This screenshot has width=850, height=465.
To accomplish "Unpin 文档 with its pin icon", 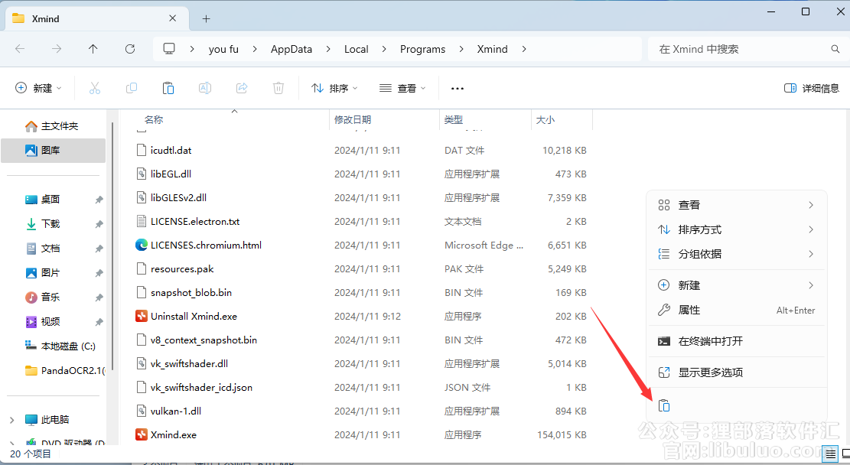I will [99, 249].
